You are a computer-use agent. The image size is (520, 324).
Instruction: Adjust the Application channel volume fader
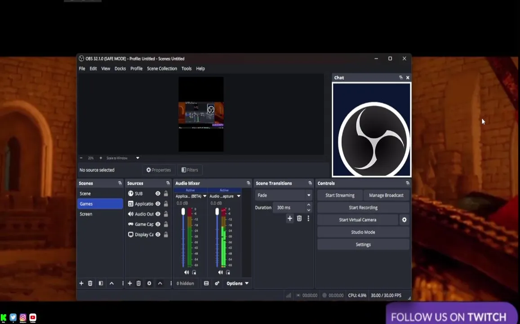(x=183, y=211)
